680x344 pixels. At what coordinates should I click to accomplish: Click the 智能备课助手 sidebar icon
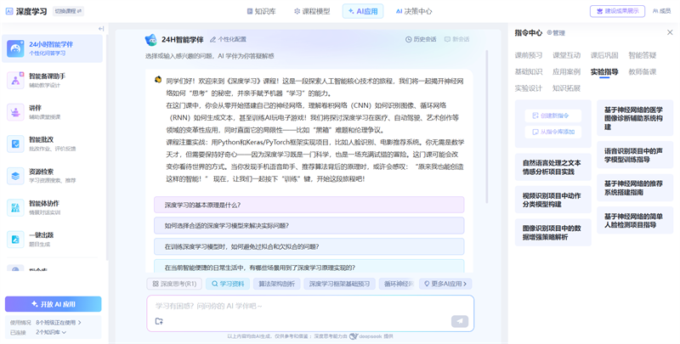pyautogui.click(x=15, y=80)
